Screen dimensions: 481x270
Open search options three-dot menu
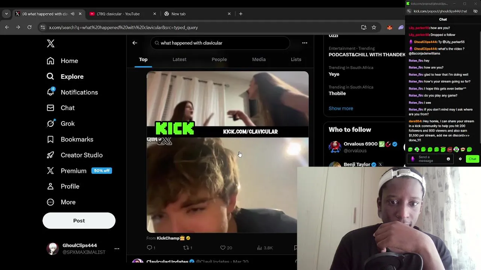click(x=305, y=43)
